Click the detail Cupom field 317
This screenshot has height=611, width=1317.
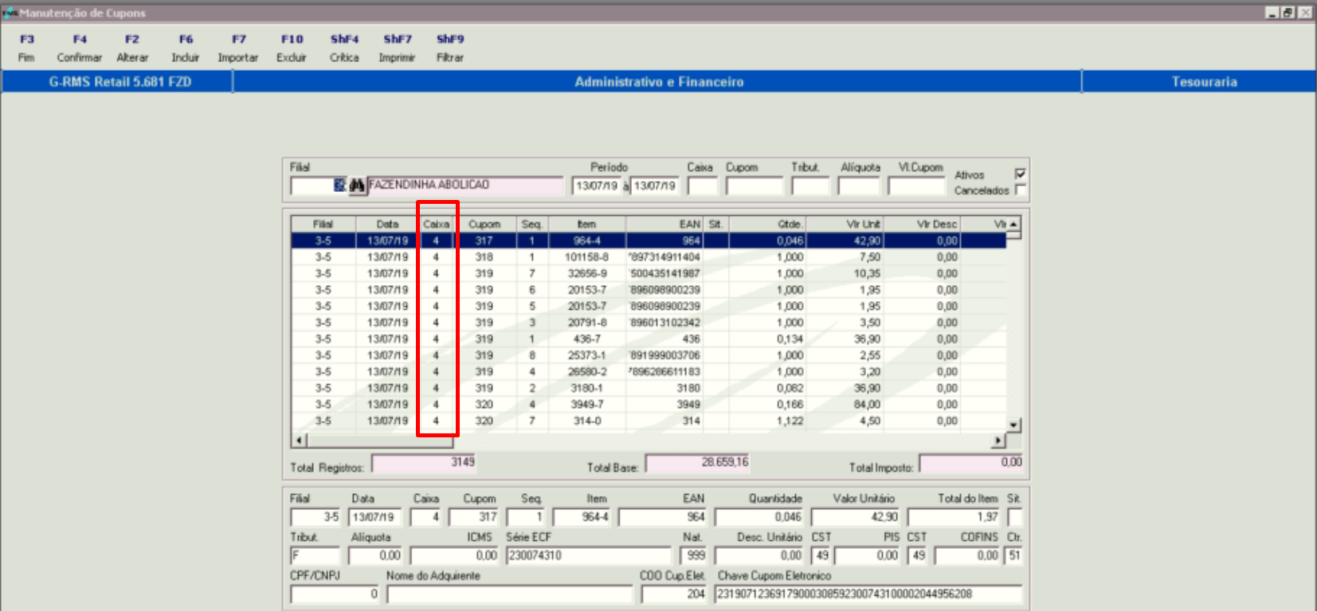click(473, 517)
